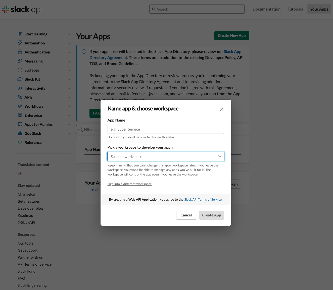The height and width of the screenshot is (290, 333).
Task: Open the Our tools link
Action: [25, 243]
